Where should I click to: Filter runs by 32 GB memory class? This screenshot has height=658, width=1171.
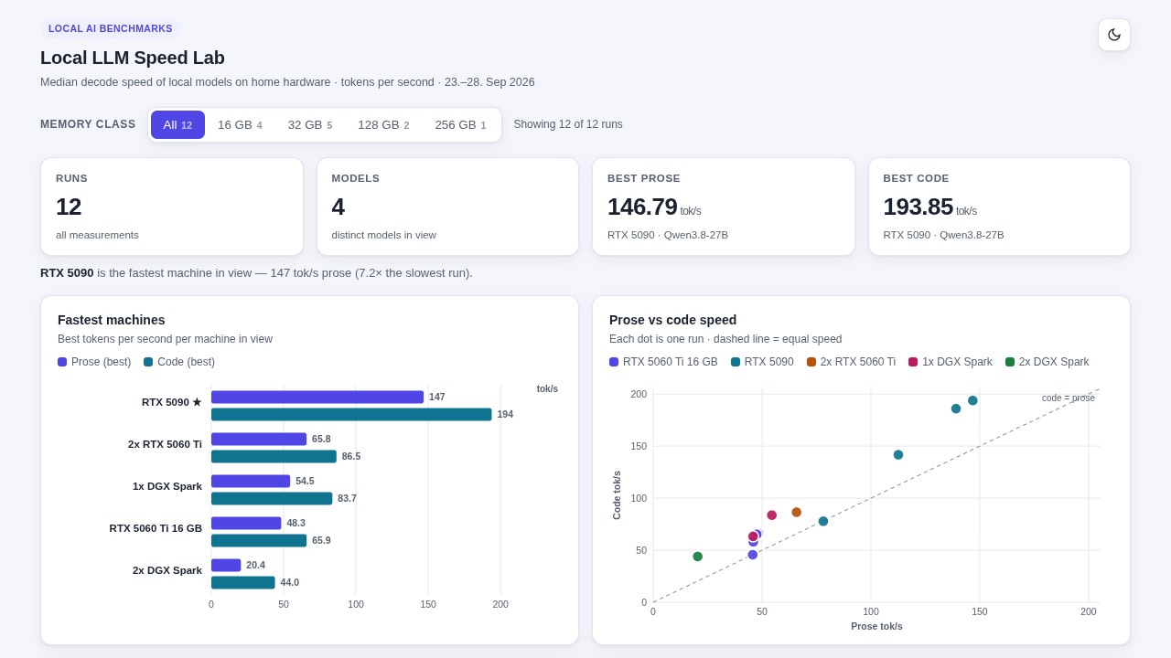[x=310, y=124]
